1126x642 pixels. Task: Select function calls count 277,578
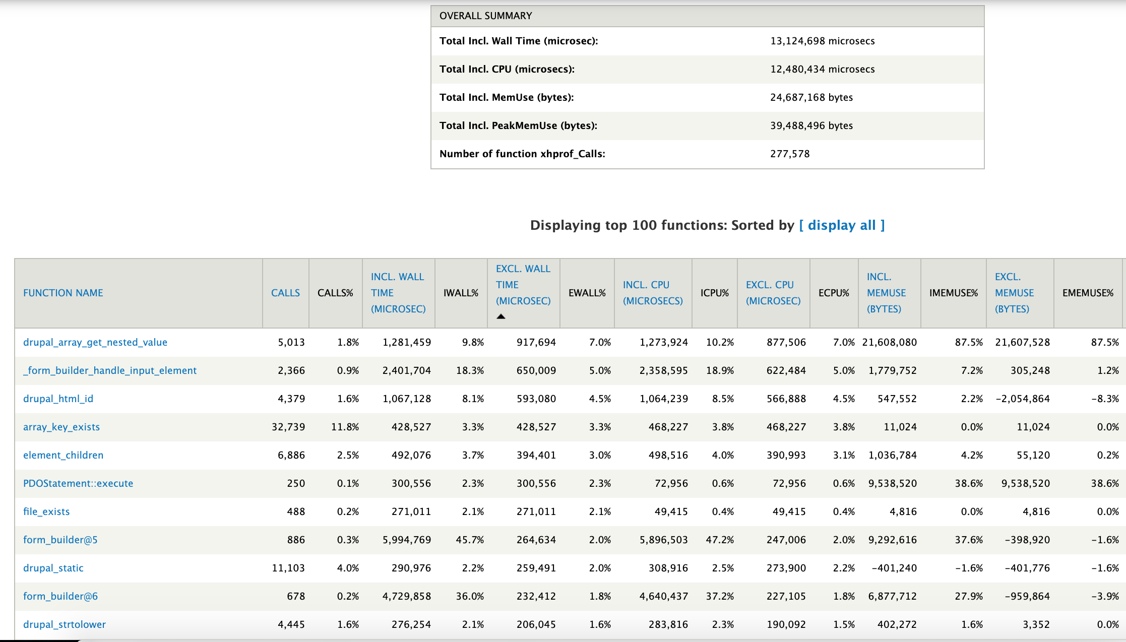790,154
